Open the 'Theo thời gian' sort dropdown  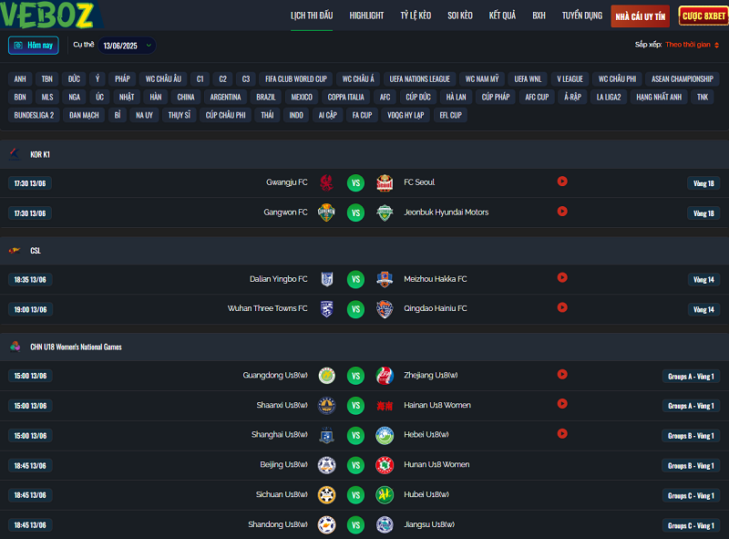[x=692, y=45]
